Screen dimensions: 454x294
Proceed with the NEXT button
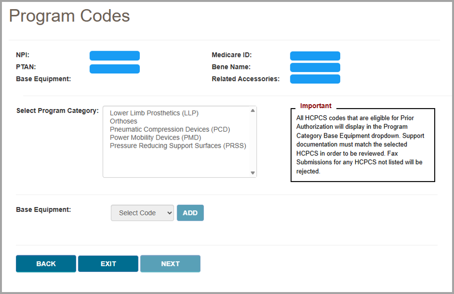pos(170,264)
